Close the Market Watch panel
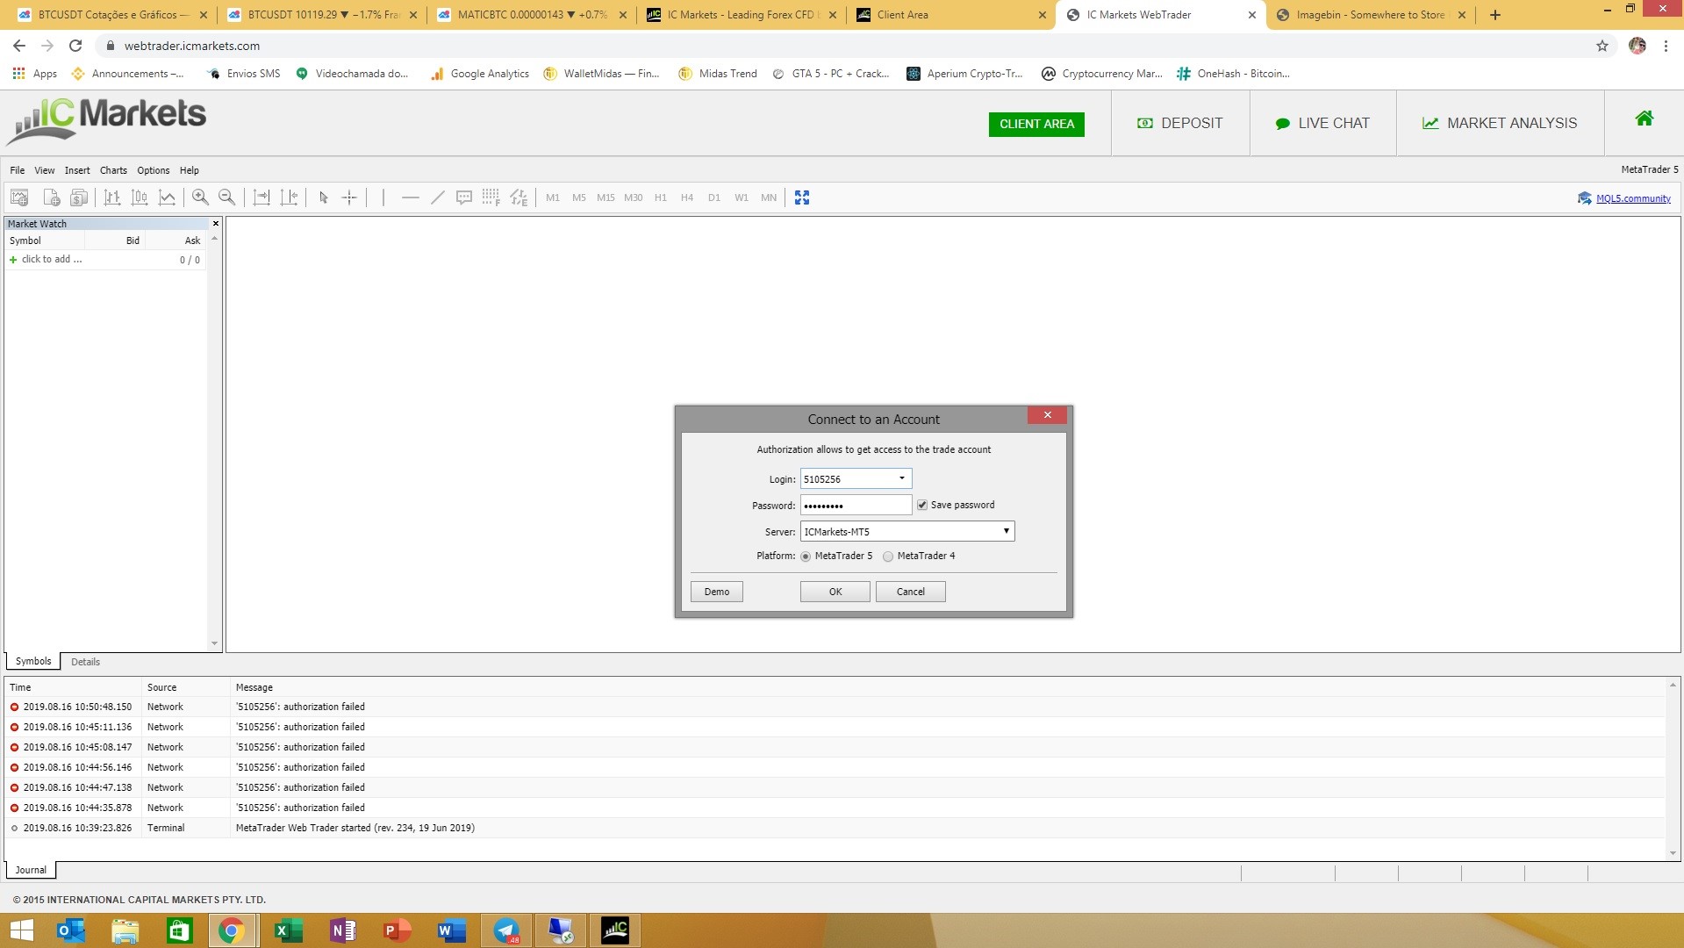Screen dimensions: 1684x948 216,224
